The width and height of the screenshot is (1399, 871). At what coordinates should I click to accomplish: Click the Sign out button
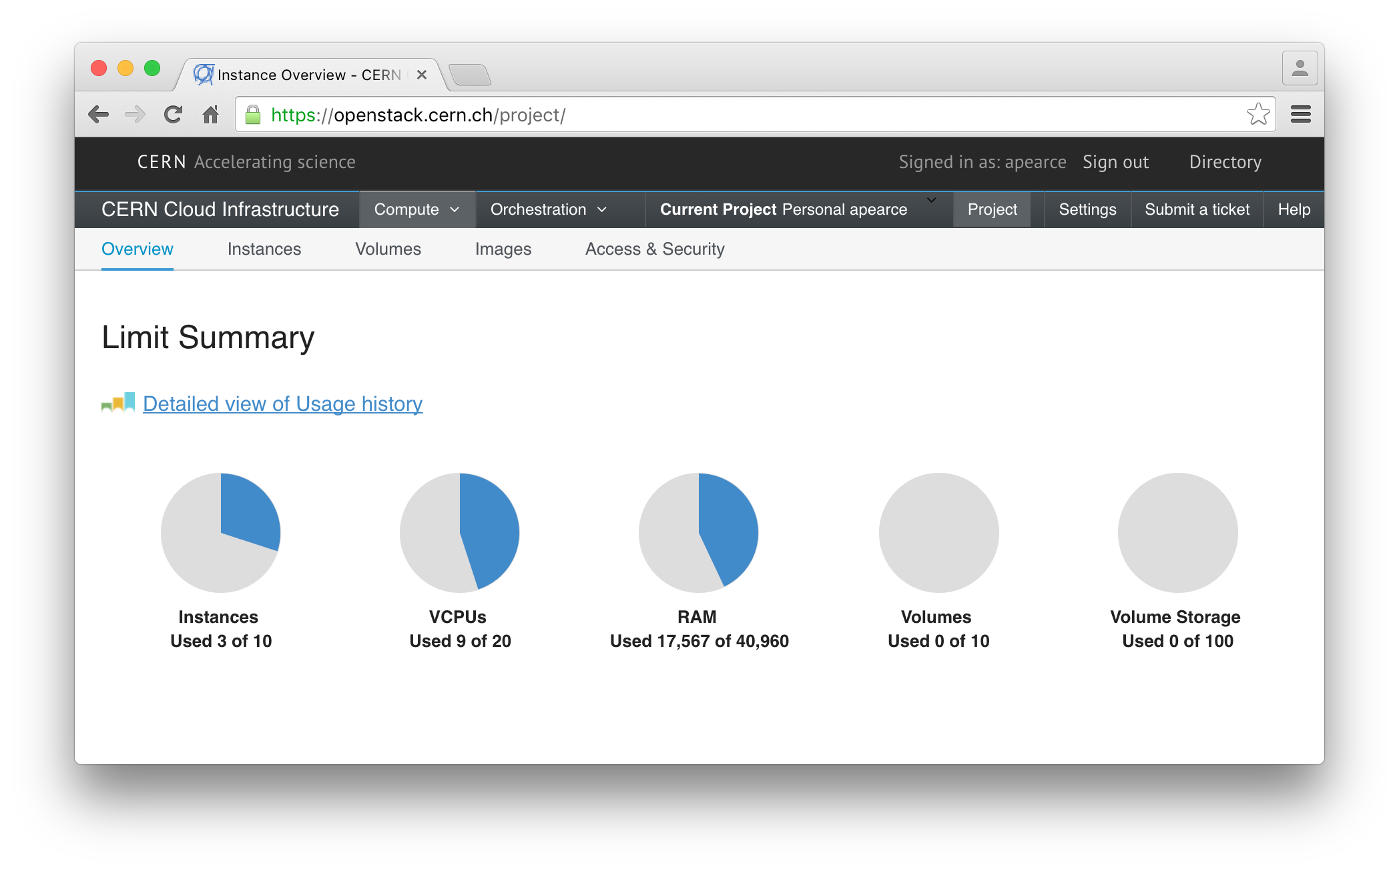coord(1118,161)
